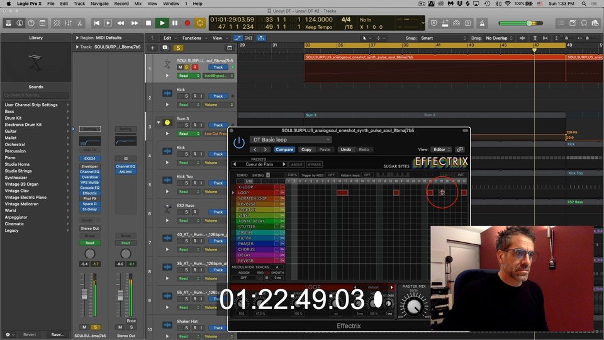Toggle the Flex show/hide button
The width and height of the screenshot is (604, 340).
pos(249,38)
